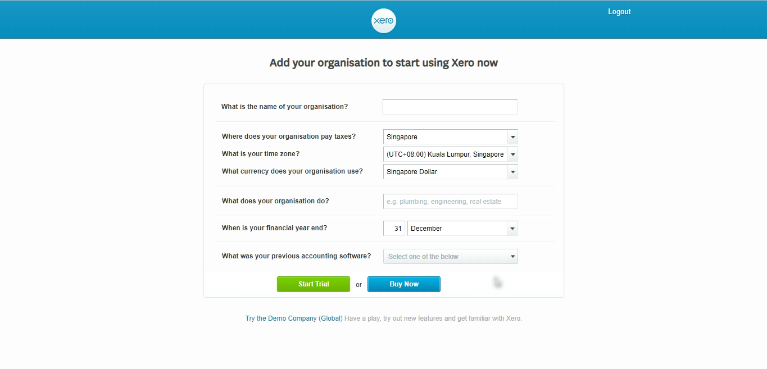The image size is (767, 369).
Task: Click the "What is your time zone?" label
Action: point(261,154)
